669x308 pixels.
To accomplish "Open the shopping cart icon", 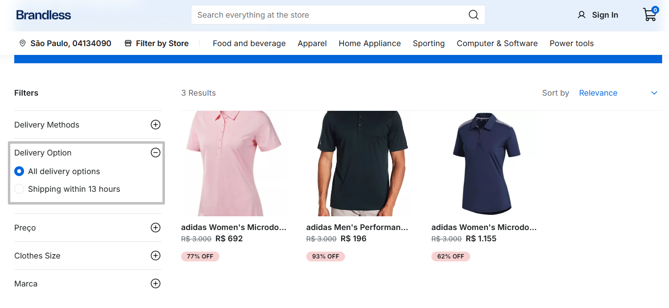I will pyautogui.click(x=649, y=15).
